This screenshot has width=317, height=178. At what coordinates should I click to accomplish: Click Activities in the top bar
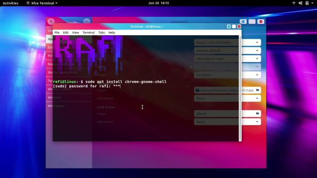click(x=10, y=3)
